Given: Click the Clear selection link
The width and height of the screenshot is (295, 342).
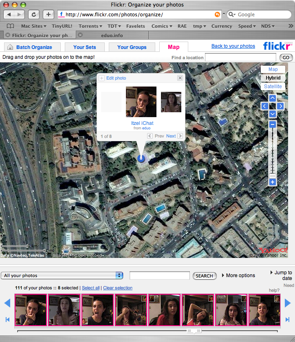Looking at the screenshot, I should click(118, 288).
